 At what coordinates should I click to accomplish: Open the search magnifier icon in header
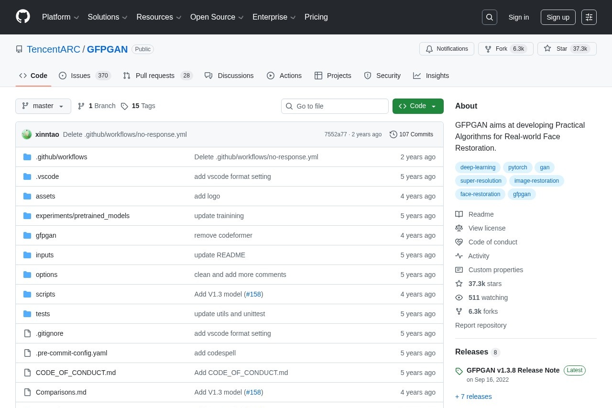point(489,17)
